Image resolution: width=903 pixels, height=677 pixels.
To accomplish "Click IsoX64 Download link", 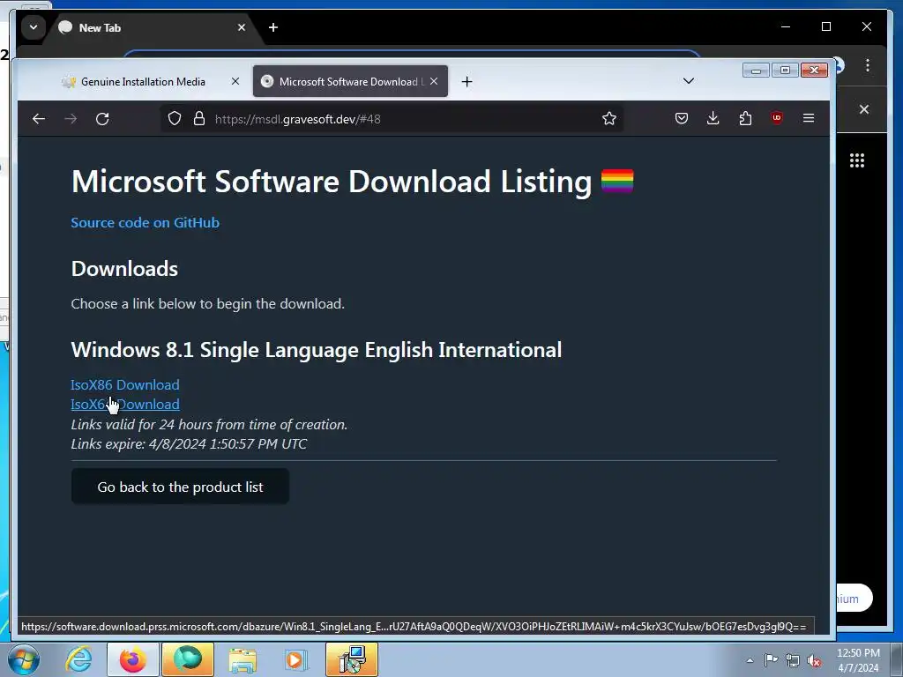I will [x=125, y=404].
